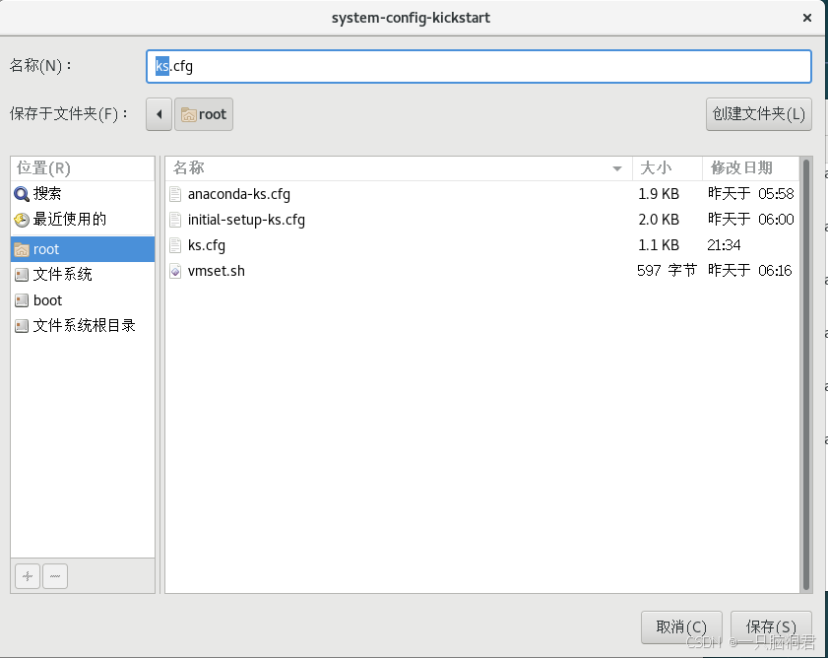Select the root path bar button

coord(204,114)
